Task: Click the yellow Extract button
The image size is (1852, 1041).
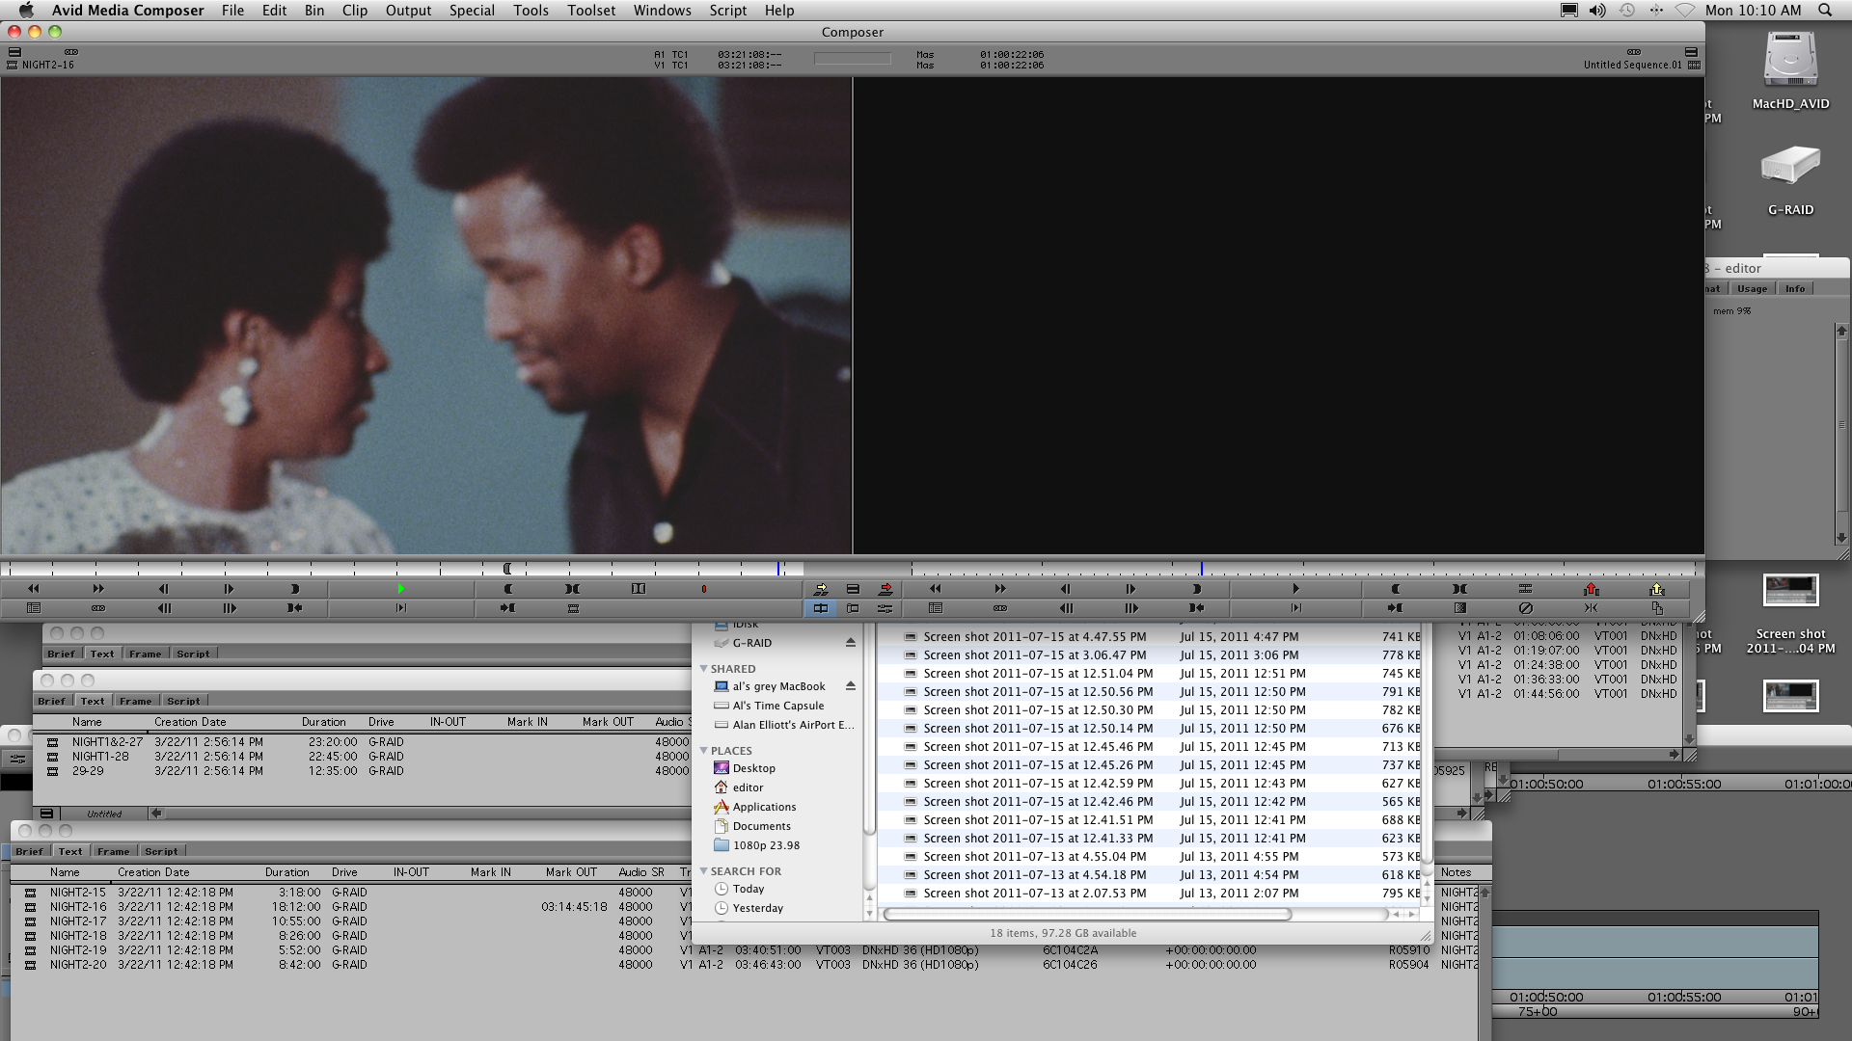Action: (1657, 589)
